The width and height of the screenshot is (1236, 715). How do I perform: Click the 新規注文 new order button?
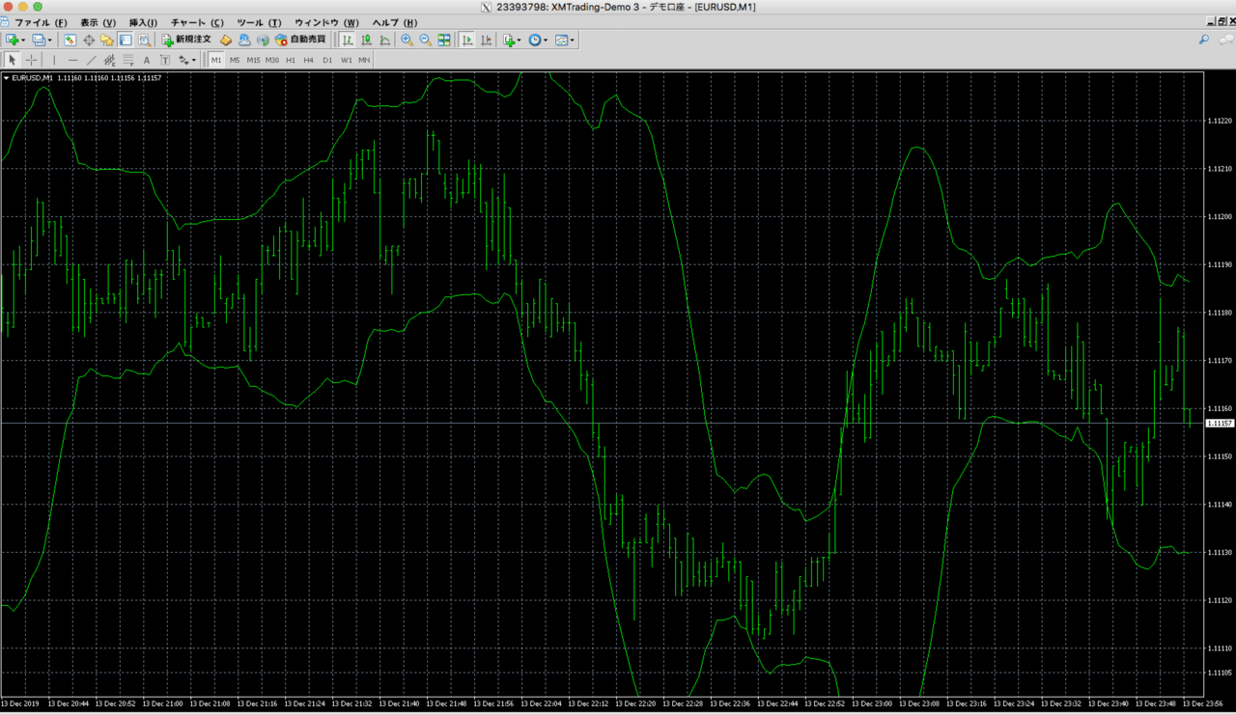pyautogui.click(x=186, y=40)
